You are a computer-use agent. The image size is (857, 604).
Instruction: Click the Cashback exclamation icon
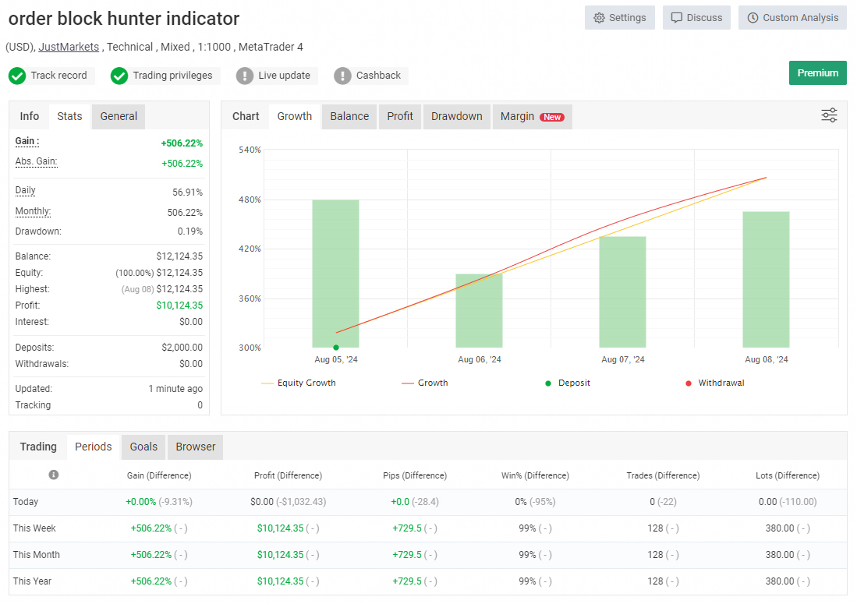tap(342, 76)
